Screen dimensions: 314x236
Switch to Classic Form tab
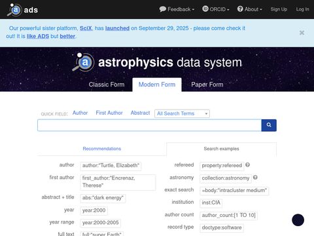pyautogui.click(x=107, y=85)
